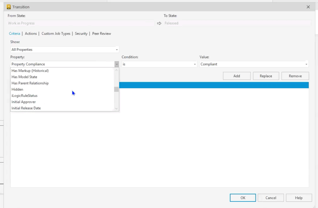Open the Custom Job Types tab
The height and width of the screenshot is (208, 318).
[x=56, y=34]
